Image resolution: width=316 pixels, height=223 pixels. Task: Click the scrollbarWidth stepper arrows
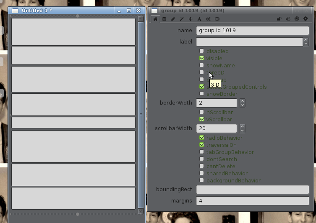[x=242, y=128]
